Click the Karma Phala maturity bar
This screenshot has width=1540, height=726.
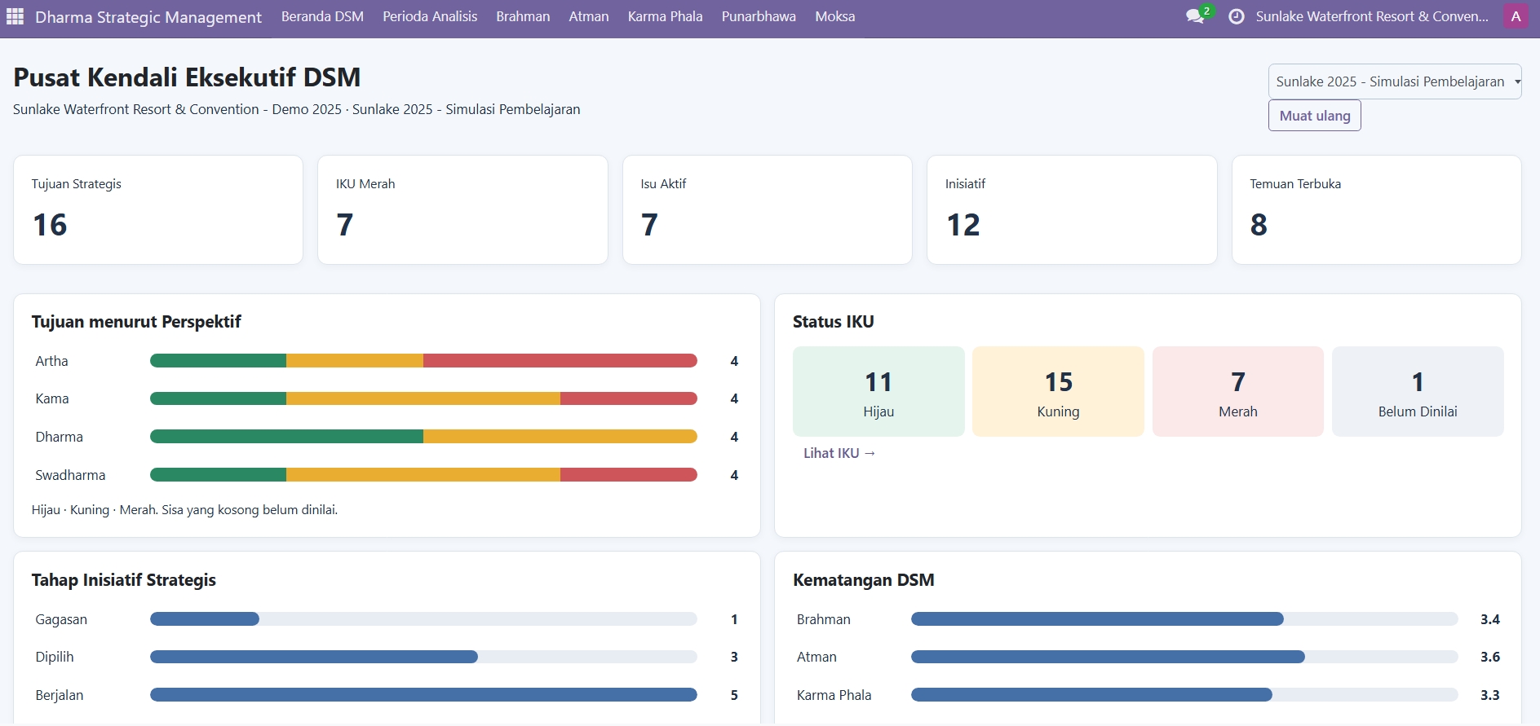pyautogui.click(x=1184, y=695)
